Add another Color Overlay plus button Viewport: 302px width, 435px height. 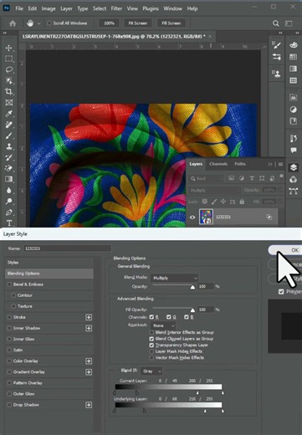coord(89,361)
